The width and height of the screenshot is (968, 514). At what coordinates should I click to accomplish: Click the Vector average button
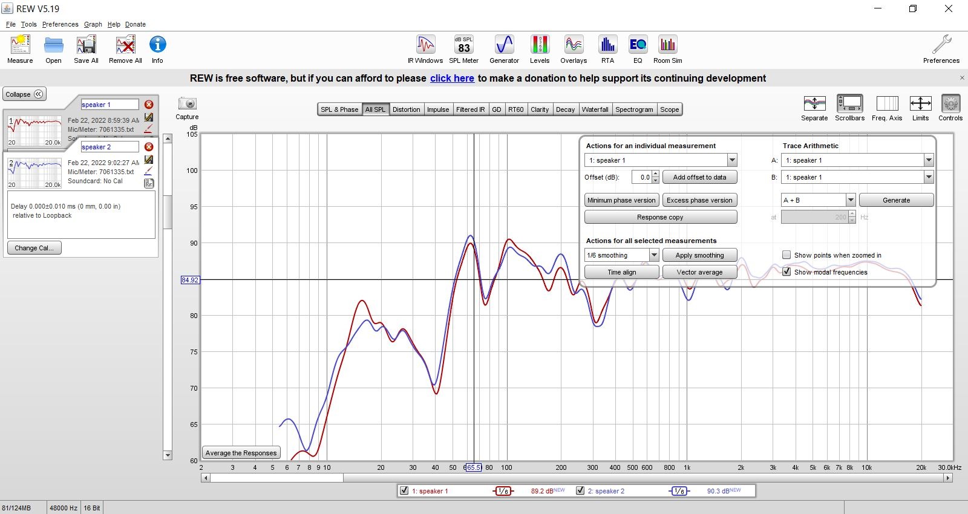pos(699,272)
